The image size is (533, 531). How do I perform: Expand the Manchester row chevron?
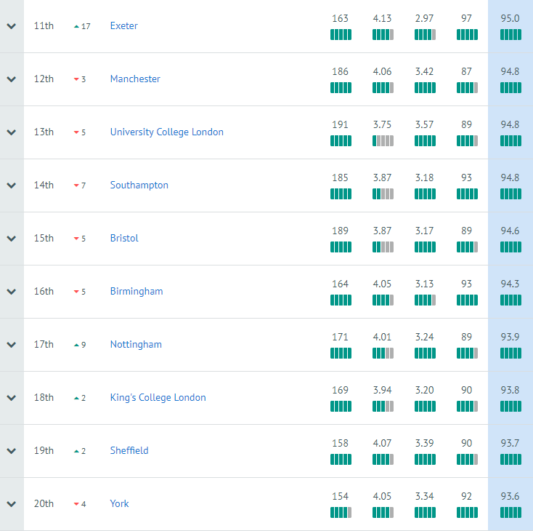[12, 79]
